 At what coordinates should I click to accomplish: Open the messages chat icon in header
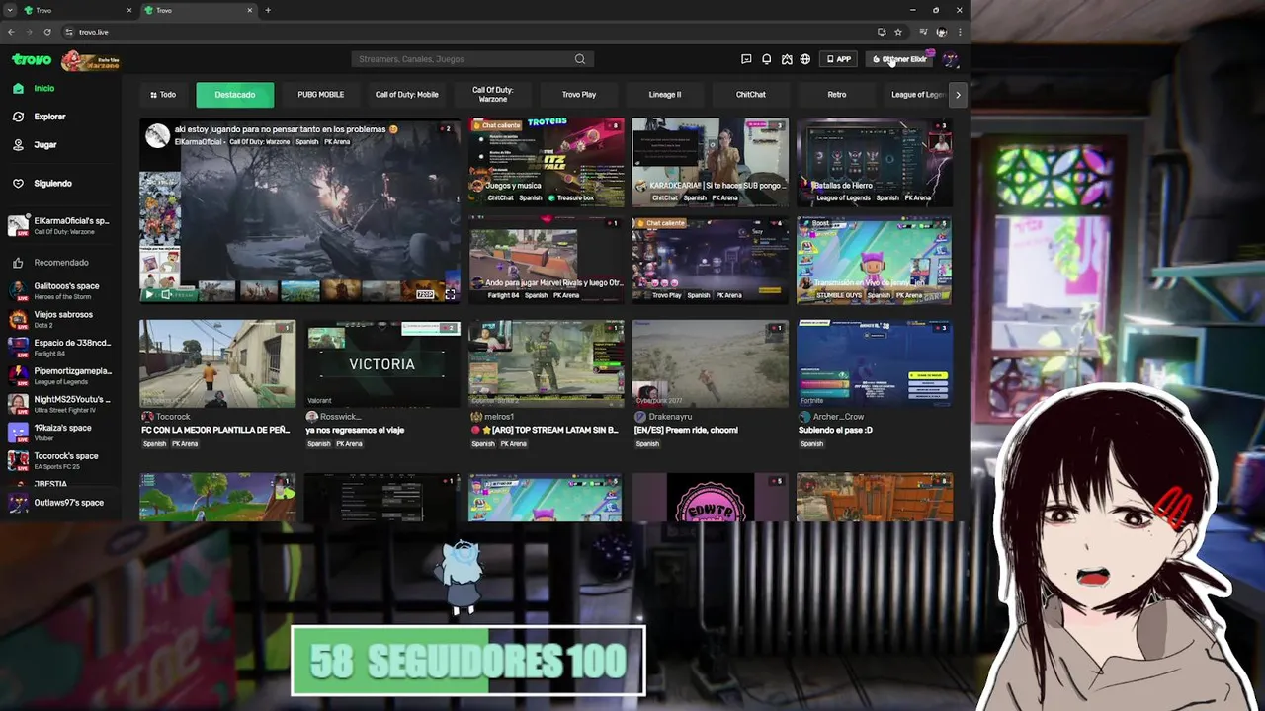point(746,59)
